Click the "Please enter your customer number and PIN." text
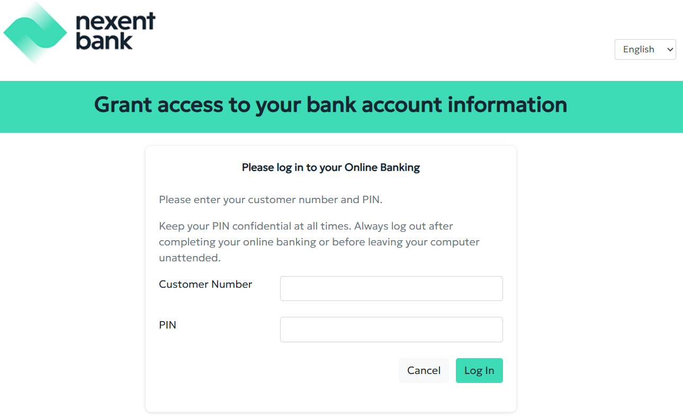This screenshot has width=683, height=420. coord(270,200)
